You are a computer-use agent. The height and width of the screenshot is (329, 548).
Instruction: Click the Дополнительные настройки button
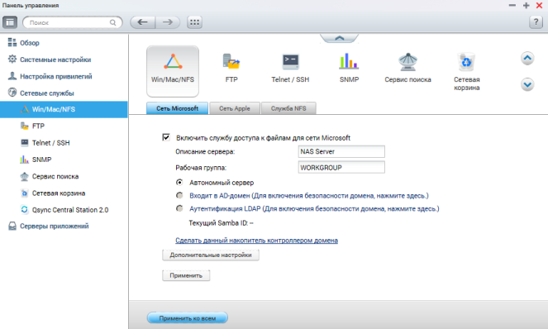(x=211, y=255)
